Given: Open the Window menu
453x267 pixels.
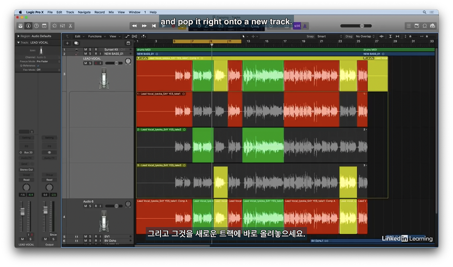Looking at the screenshot, I should coord(134,12).
